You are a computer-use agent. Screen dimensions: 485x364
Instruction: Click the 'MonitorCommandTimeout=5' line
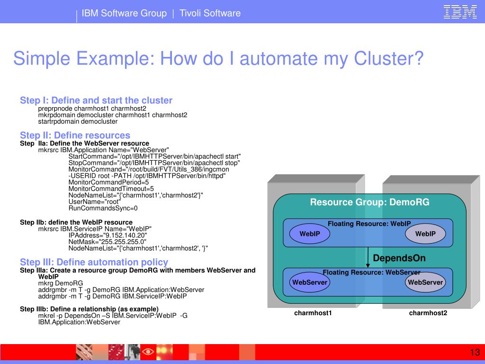[x=111, y=189]
